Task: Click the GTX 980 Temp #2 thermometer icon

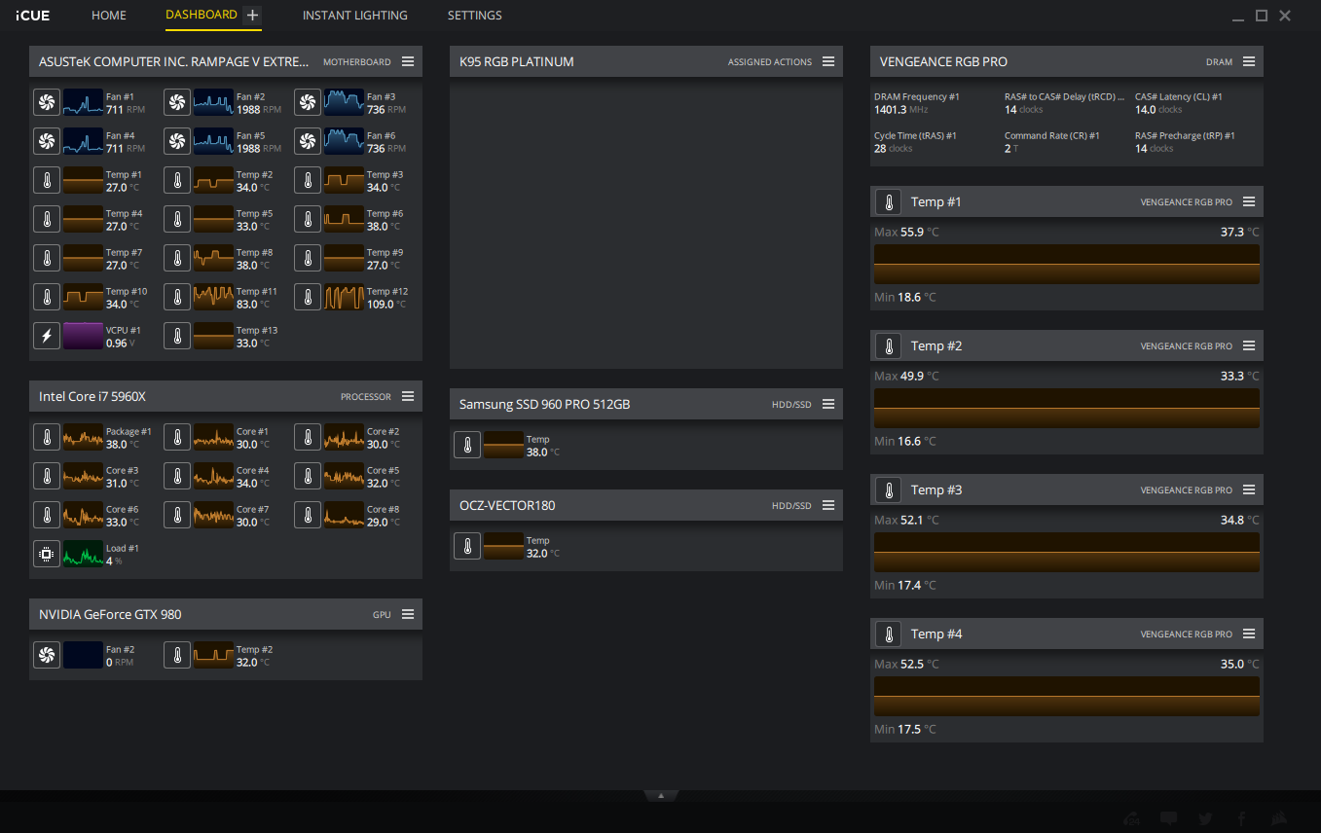Action: (176, 656)
